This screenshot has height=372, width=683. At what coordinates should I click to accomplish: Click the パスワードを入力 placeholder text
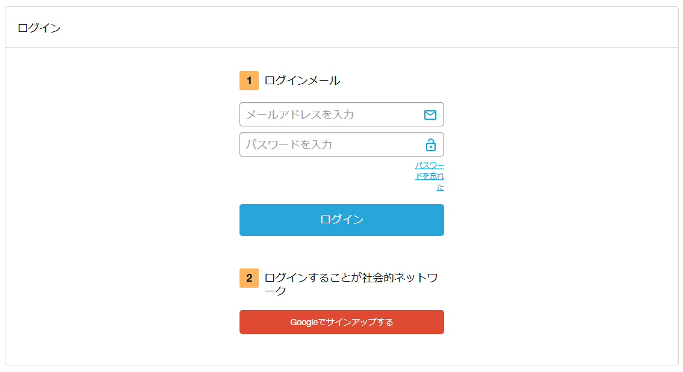click(289, 144)
